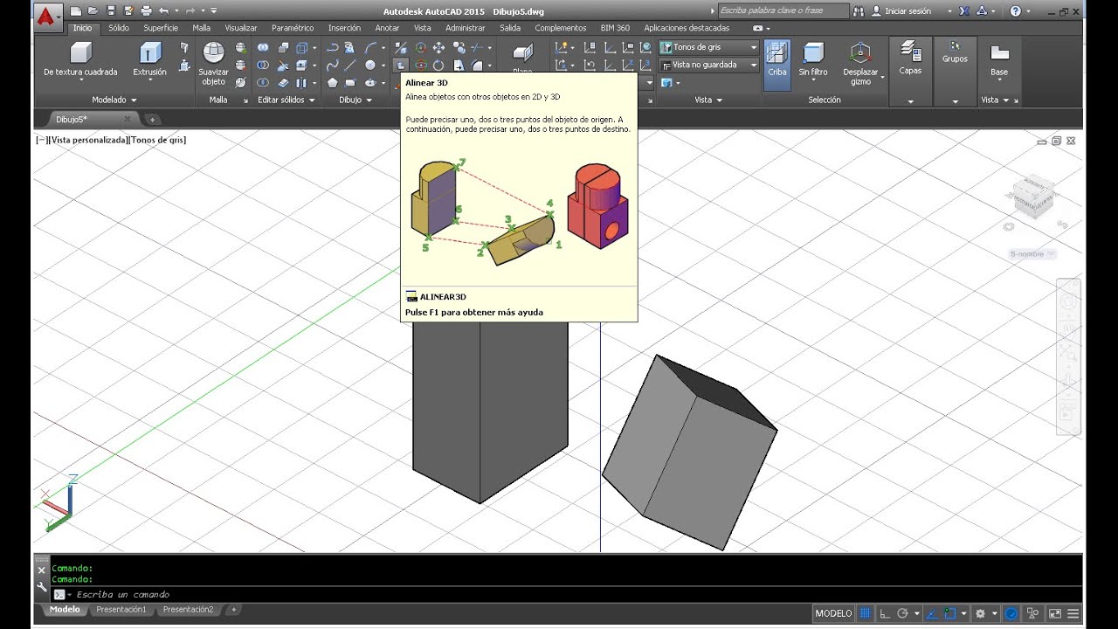Toggle polar tracking in status bar
1118x629 pixels.
[x=903, y=613]
